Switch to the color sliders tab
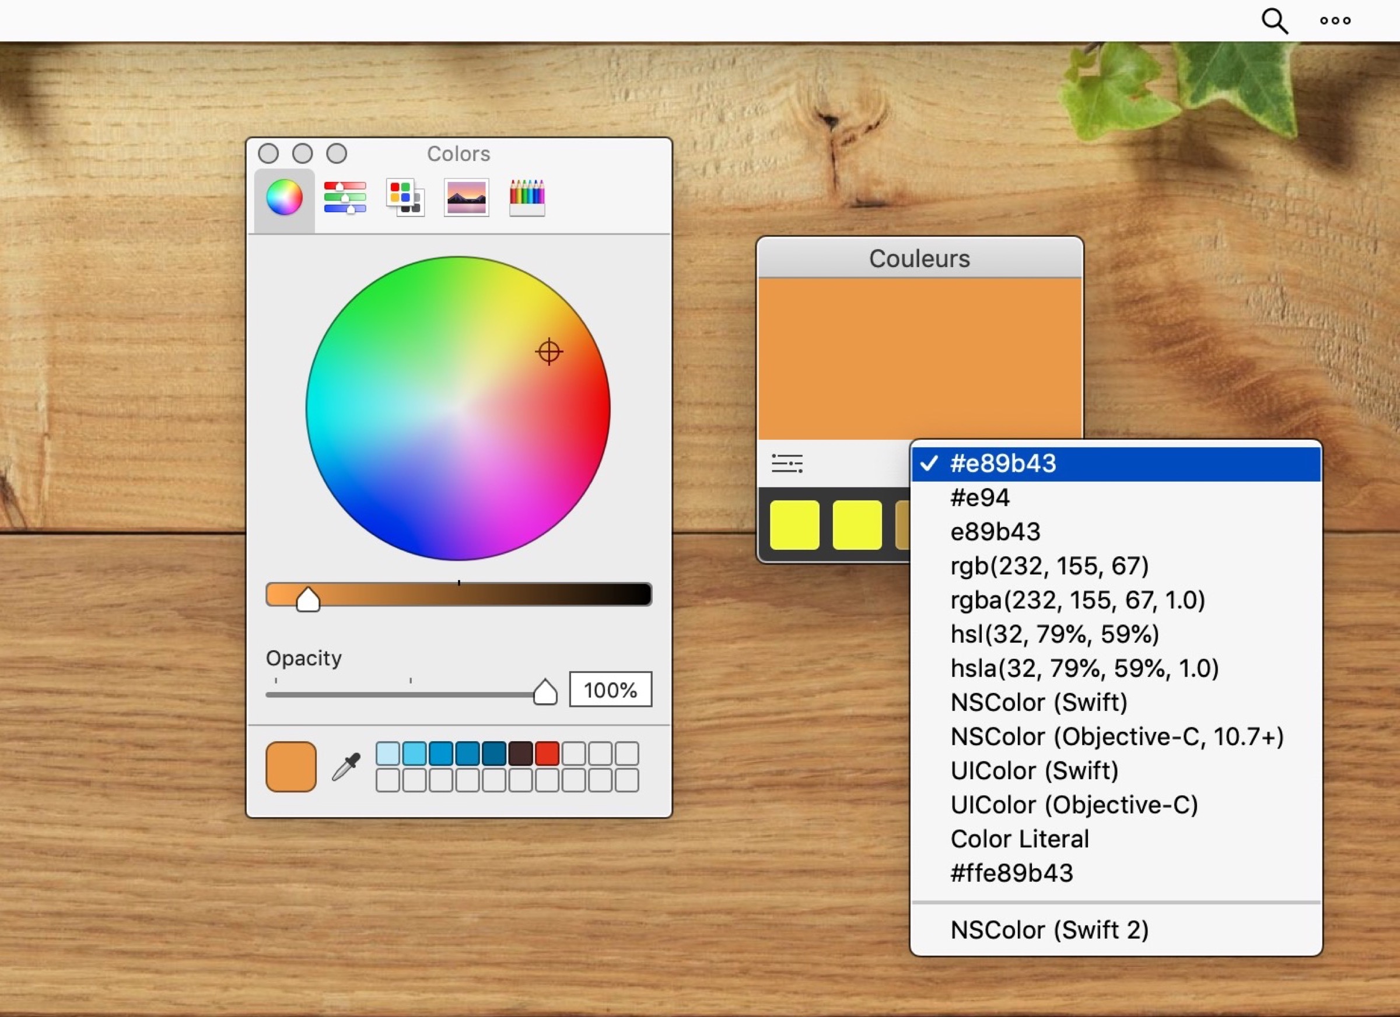 [344, 198]
